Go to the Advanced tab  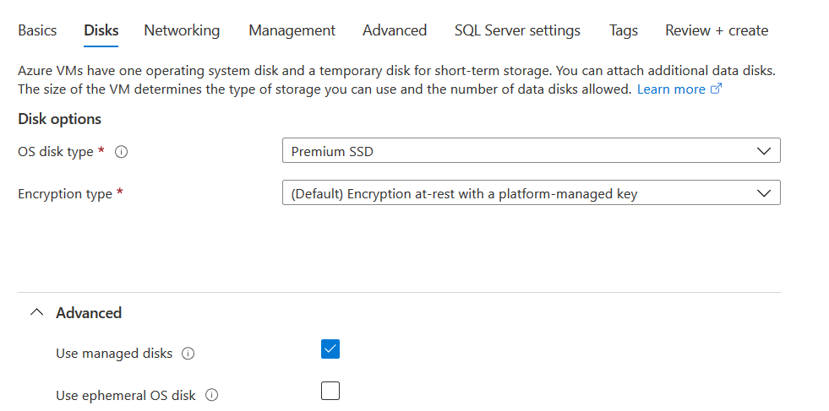[395, 30]
